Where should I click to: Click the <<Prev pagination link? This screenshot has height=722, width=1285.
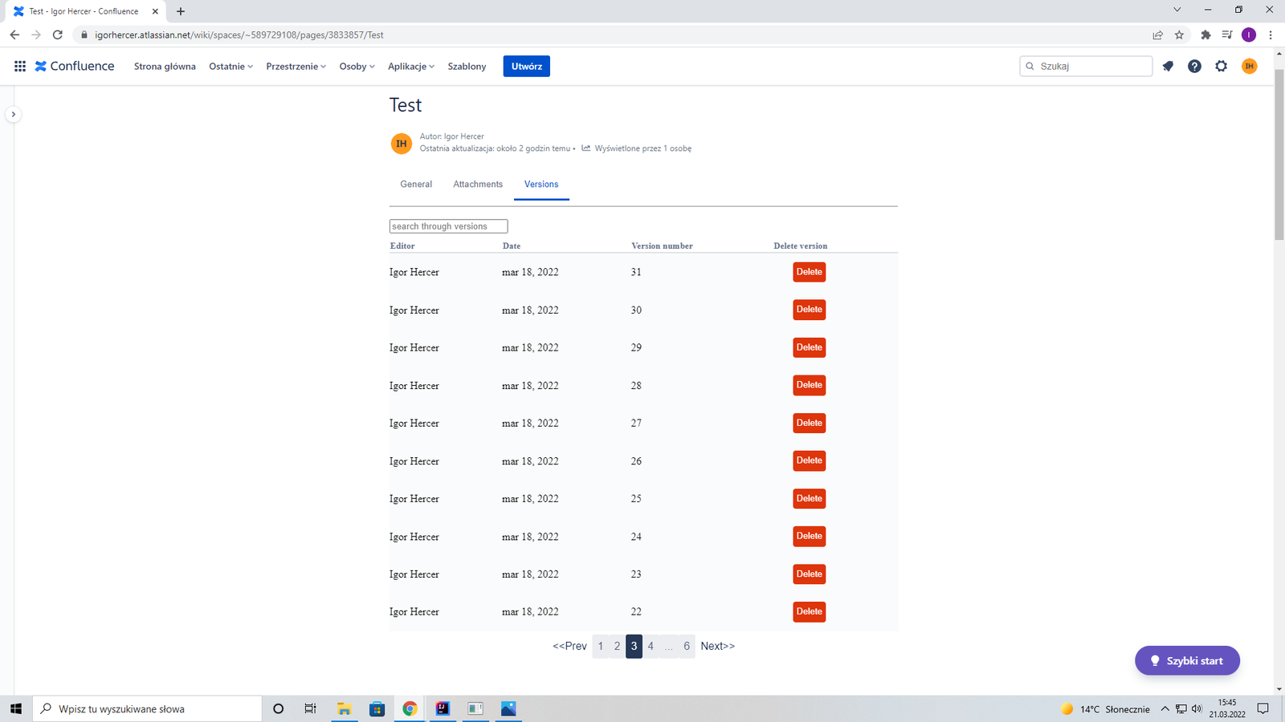coord(569,646)
